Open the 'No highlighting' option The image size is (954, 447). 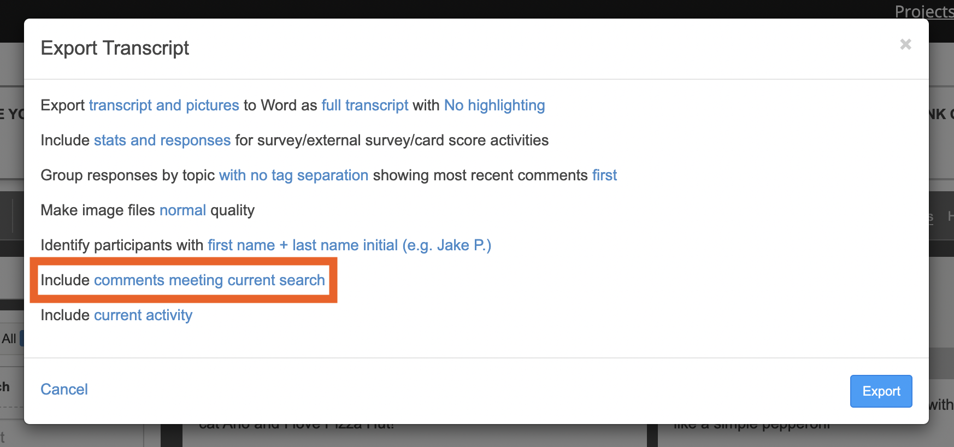click(494, 105)
